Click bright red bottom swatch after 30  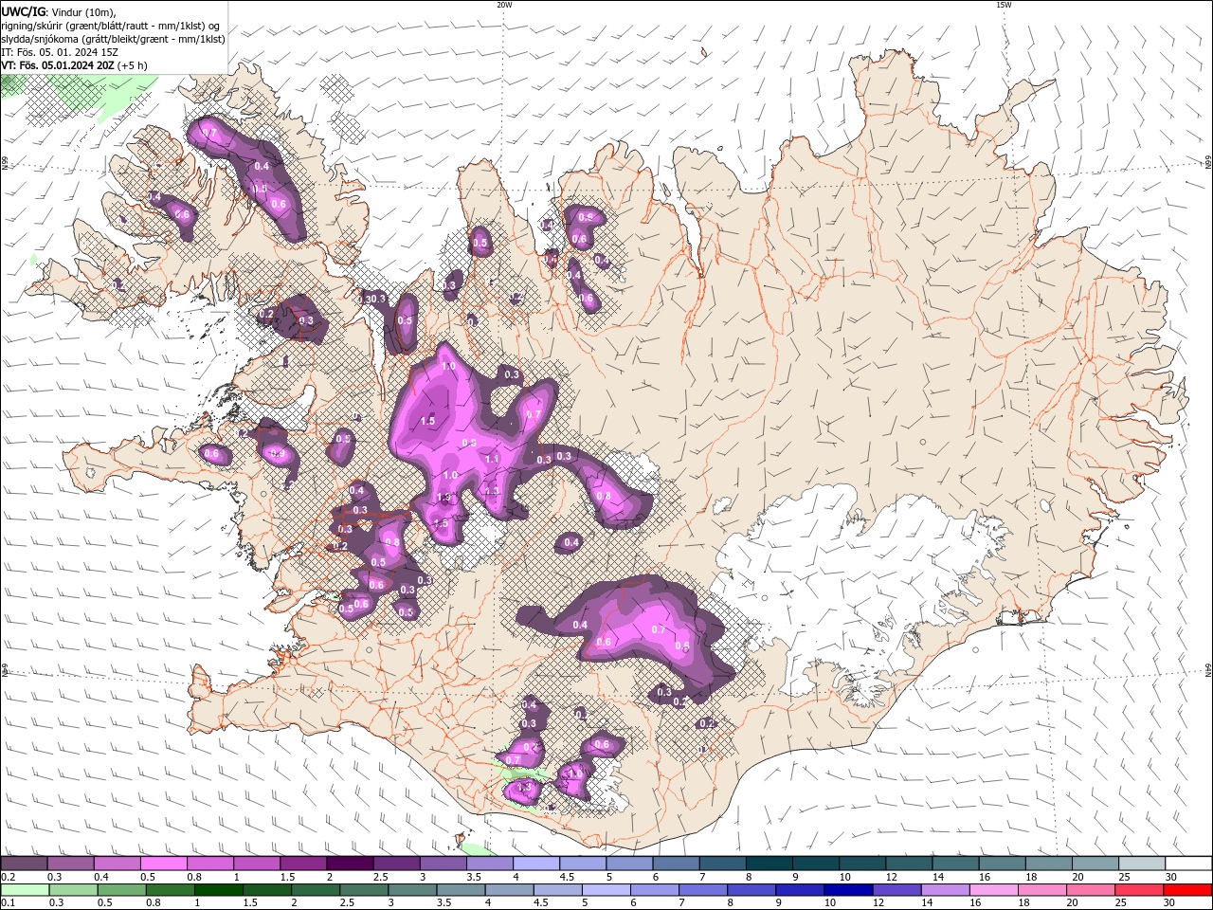[x=1189, y=890]
